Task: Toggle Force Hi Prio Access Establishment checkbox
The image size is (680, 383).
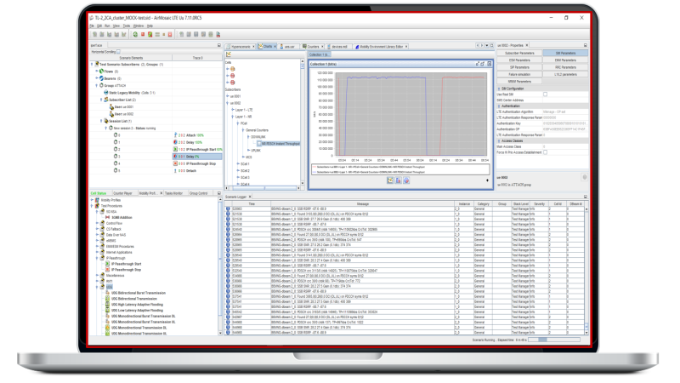Action: tap(545, 152)
